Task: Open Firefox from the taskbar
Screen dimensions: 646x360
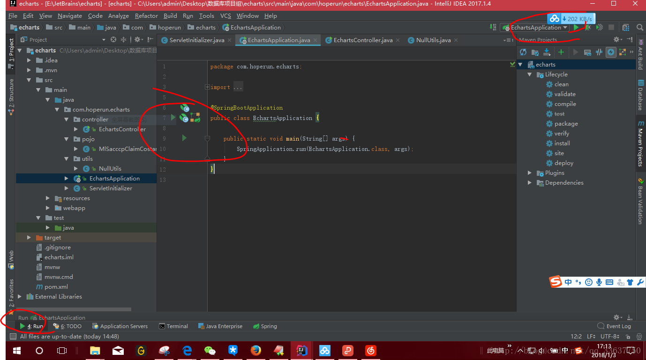Action: click(255, 350)
